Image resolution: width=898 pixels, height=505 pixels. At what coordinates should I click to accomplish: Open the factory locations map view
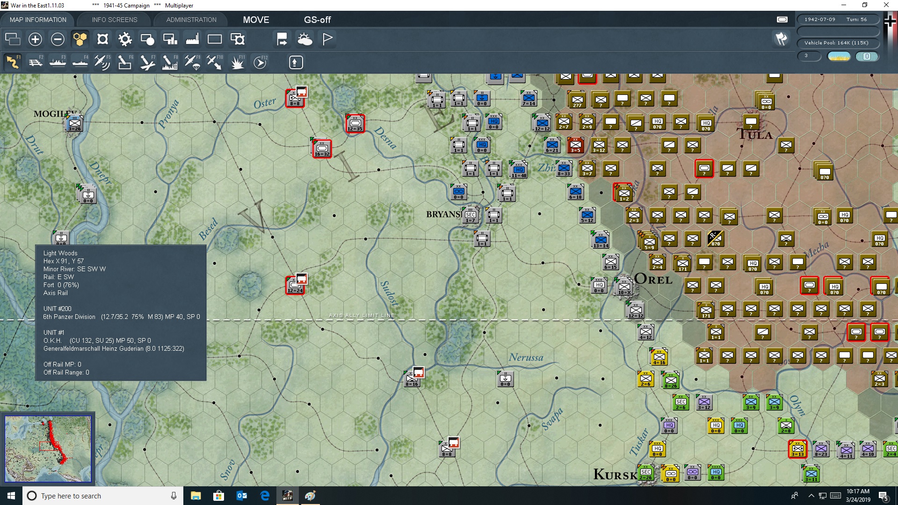tap(192, 39)
